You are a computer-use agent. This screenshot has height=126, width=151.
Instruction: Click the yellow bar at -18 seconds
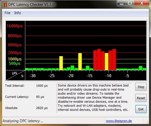[80, 61]
